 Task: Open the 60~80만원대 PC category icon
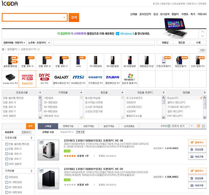click(130, 62)
